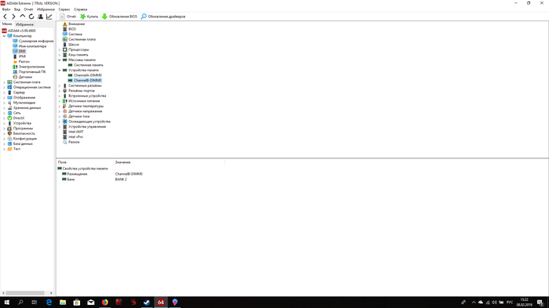
Task: Click the Обновления драйверов magnifier icon
Action: [x=144, y=16]
